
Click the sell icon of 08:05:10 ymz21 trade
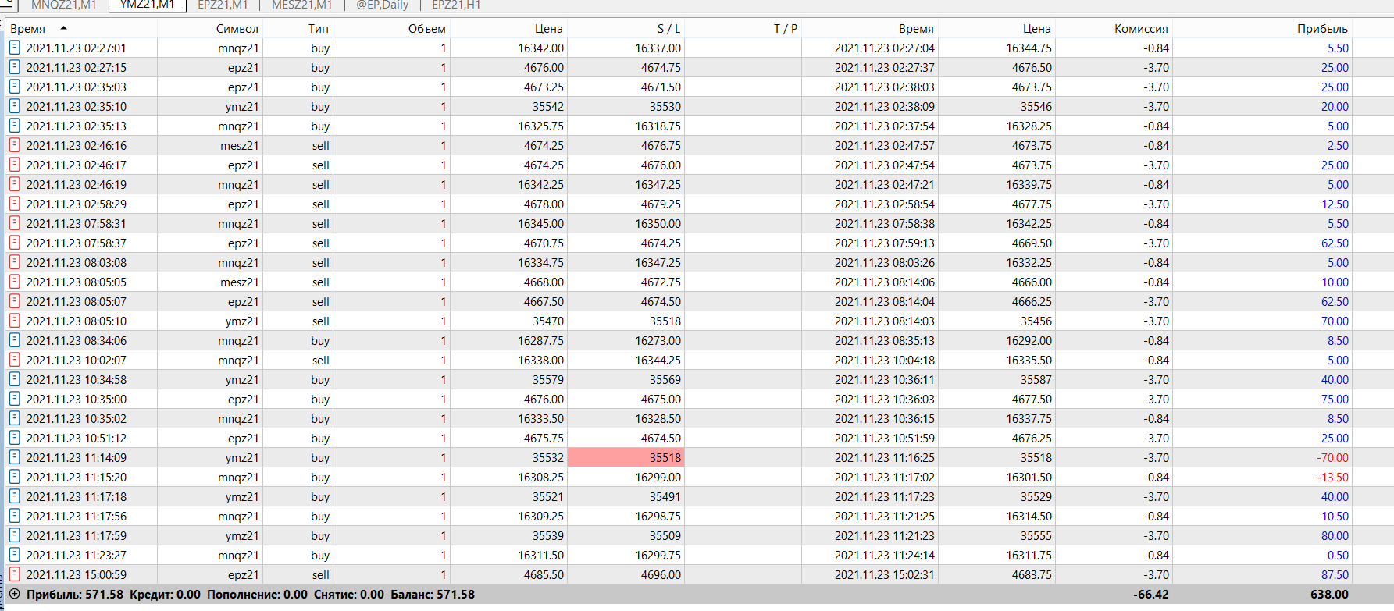point(14,321)
